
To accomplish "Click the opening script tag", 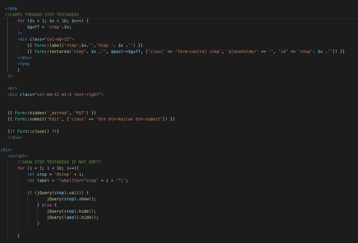I will click(x=17, y=156).
